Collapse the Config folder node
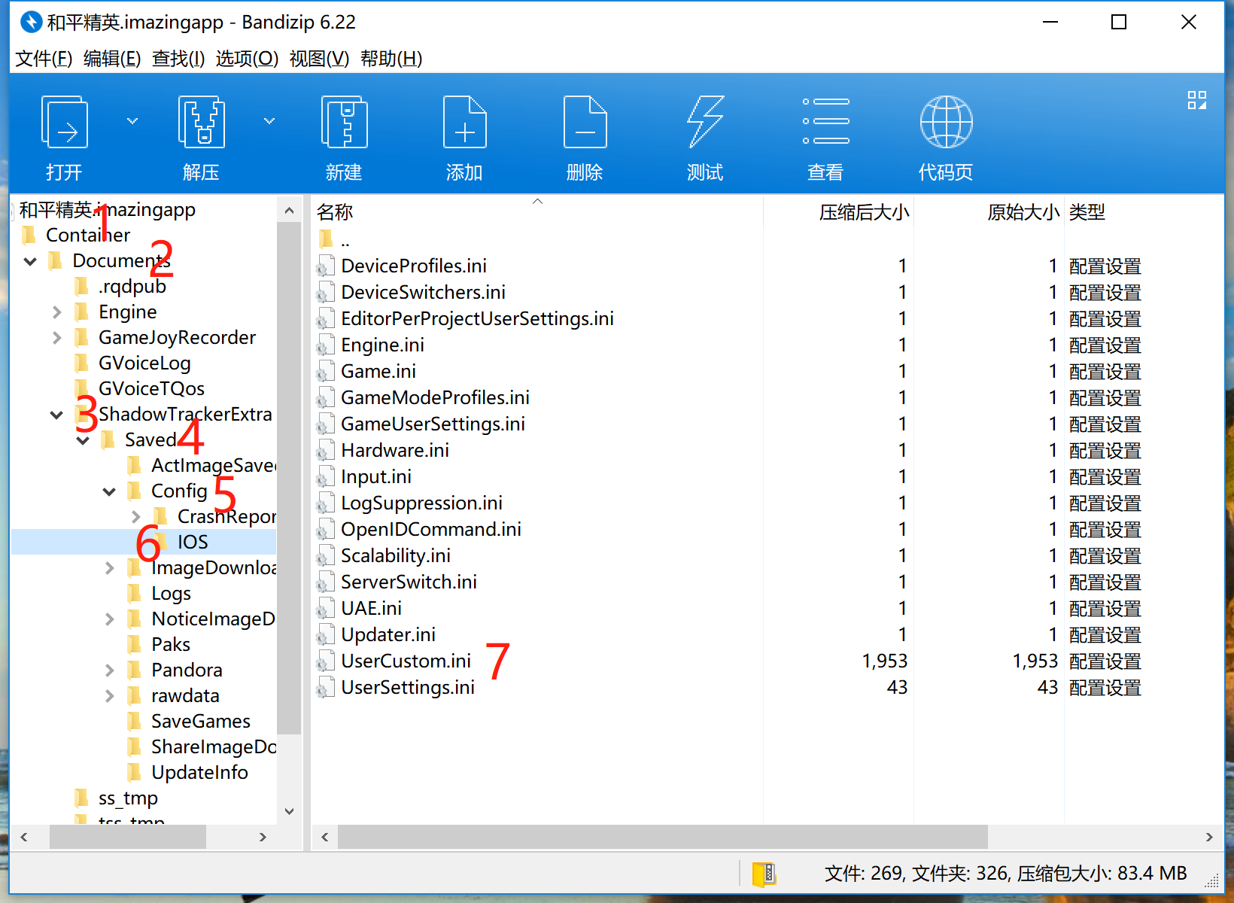The height and width of the screenshot is (903, 1234). click(x=109, y=491)
